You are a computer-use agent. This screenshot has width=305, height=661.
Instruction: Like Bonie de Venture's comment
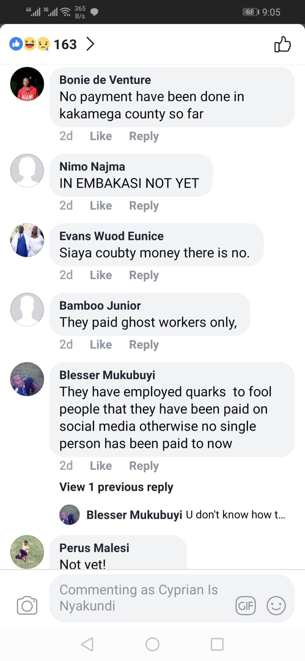point(101,136)
